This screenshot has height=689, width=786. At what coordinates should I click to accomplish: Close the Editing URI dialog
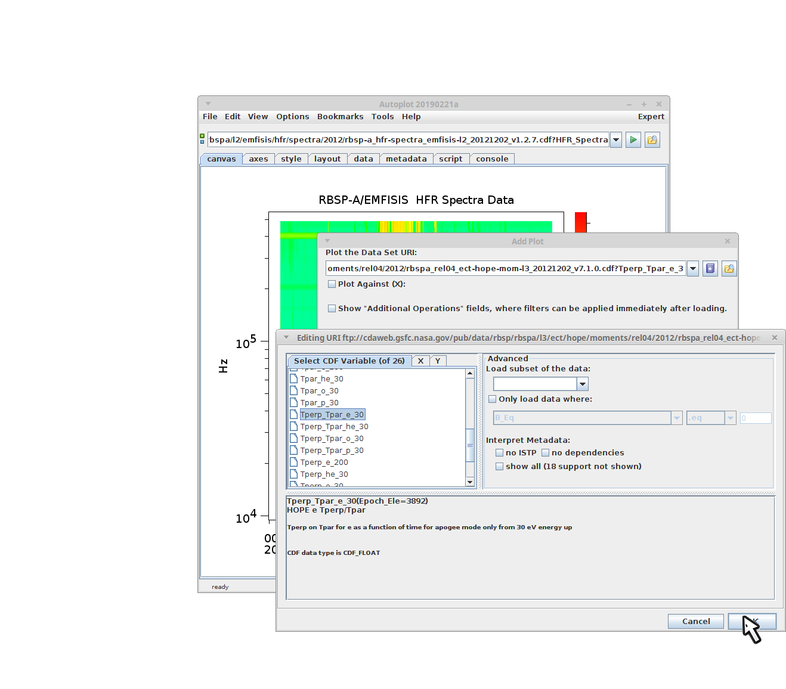click(775, 337)
